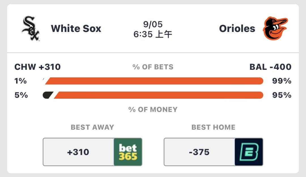Click the White Sox team logo
This screenshot has height=177, width=306.
pyautogui.click(x=31, y=29)
